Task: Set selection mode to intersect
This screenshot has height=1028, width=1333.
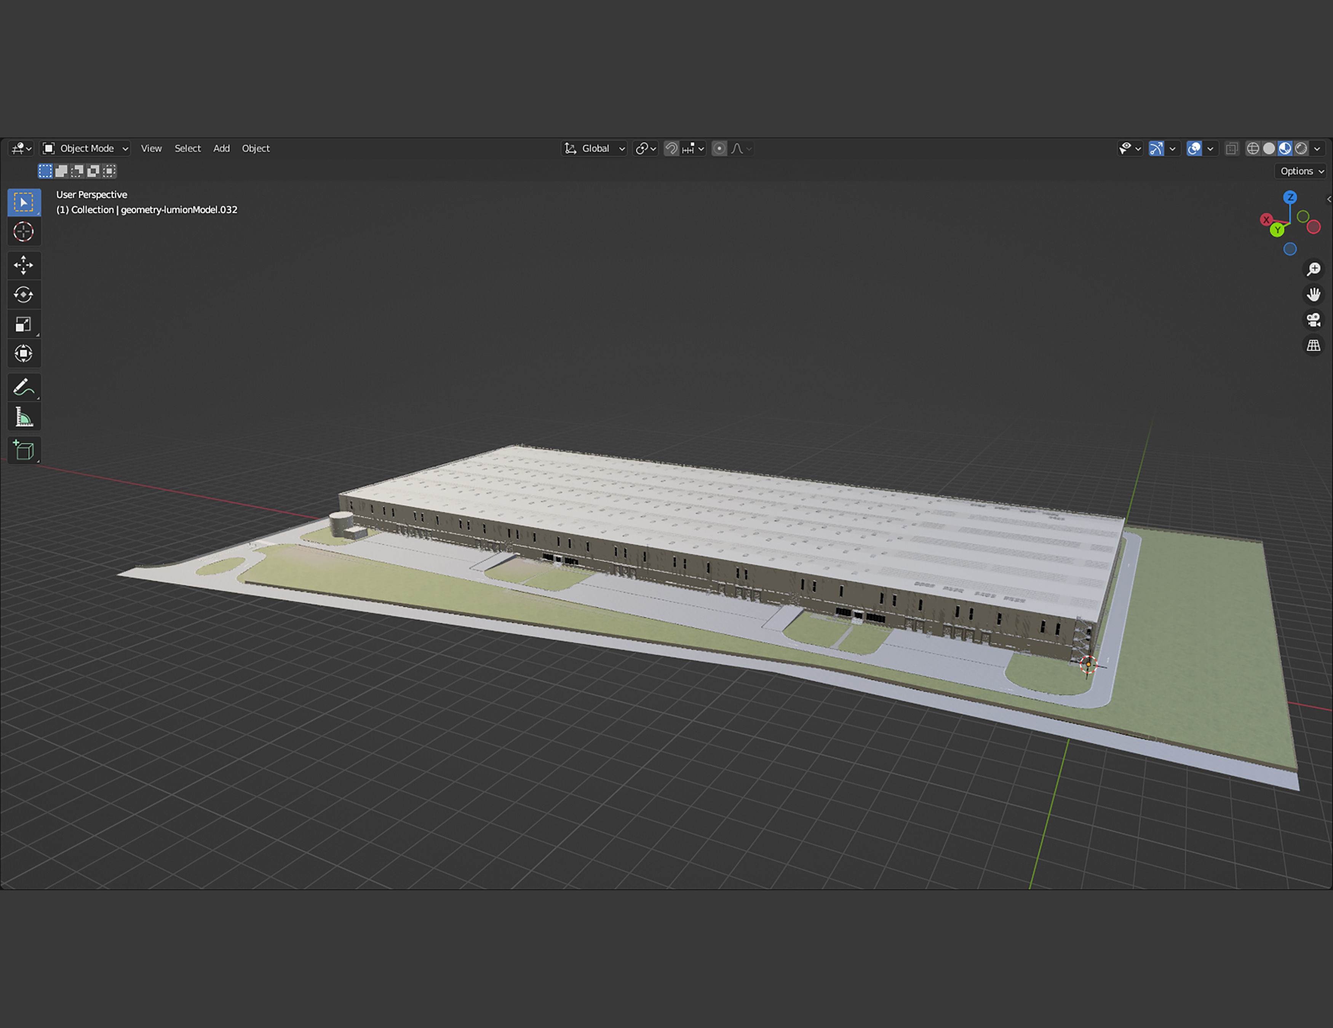Action: click(109, 171)
